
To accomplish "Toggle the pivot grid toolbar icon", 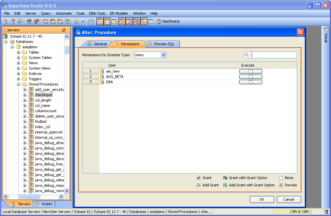I will click(x=129, y=21).
